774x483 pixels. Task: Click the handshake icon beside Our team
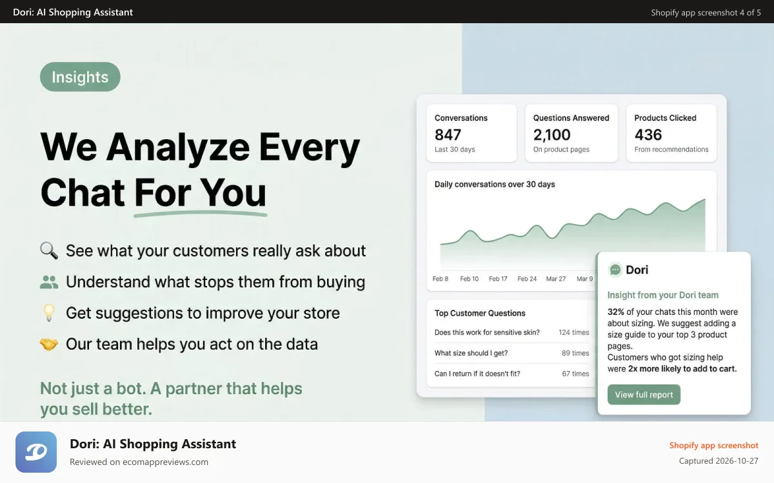[x=49, y=345]
